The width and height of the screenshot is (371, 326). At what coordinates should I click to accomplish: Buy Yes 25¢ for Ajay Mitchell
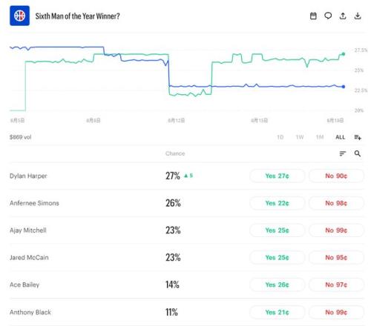click(277, 230)
